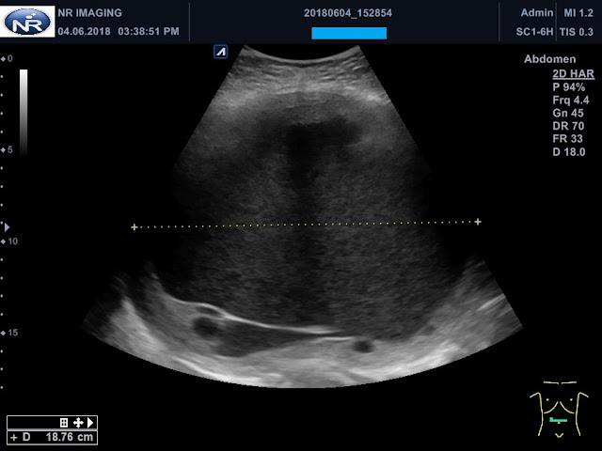The image size is (602, 451).
Task: Click the P 94% power parameter
Action: pyautogui.click(x=568, y=87)
